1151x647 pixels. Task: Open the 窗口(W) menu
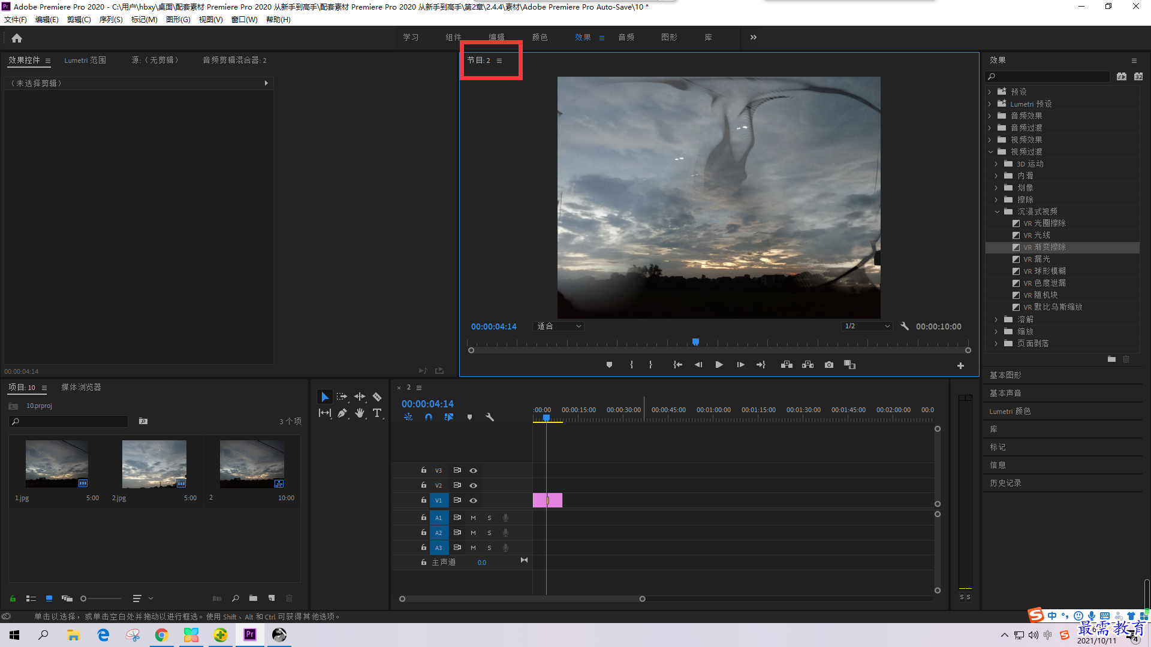tap(245, 20)
